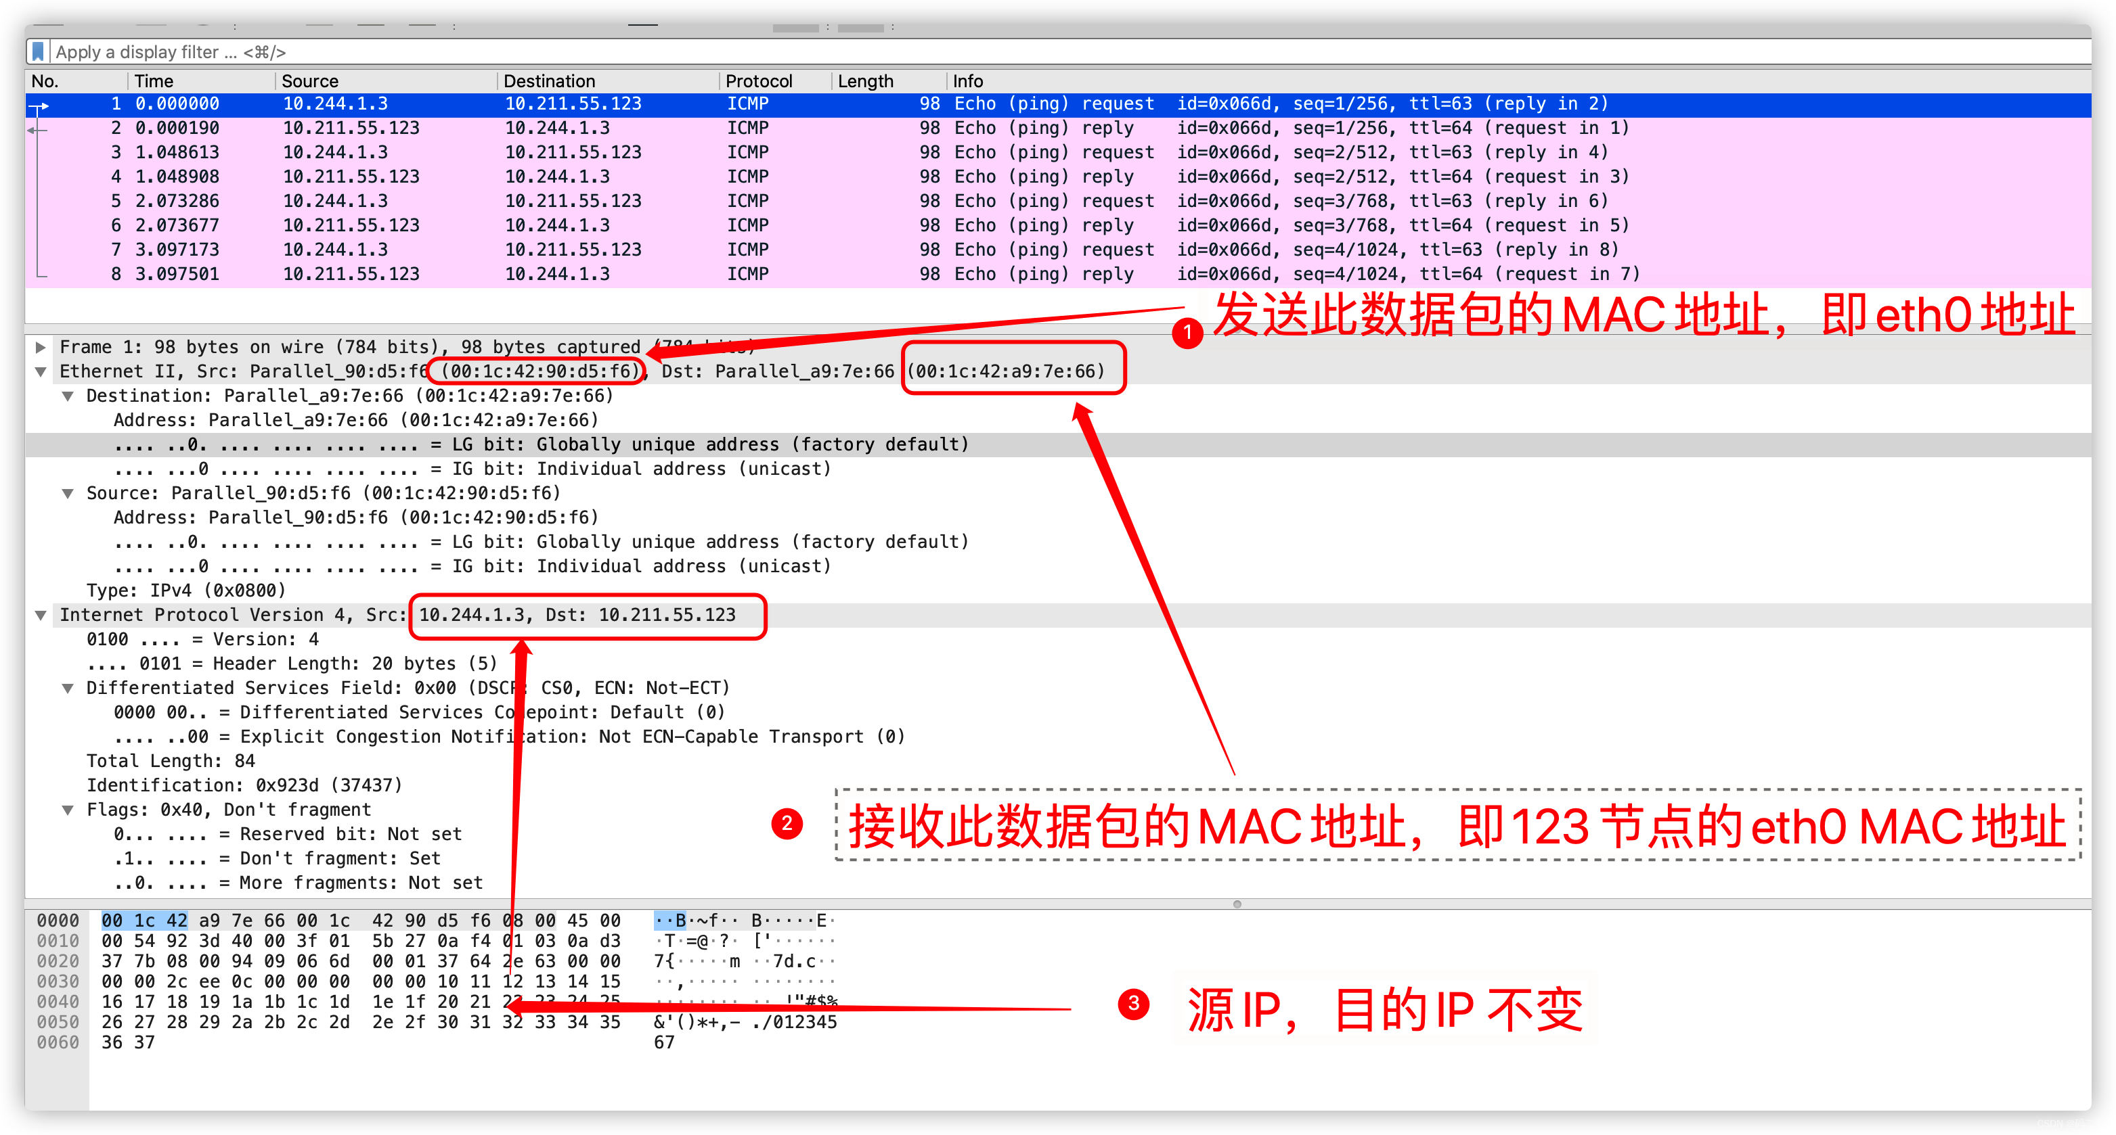
Task: Select packet 1 Echo request seq=1/256
Action: point(1058,104)
